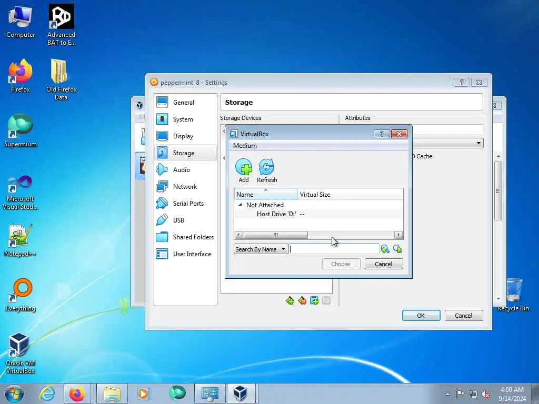
Task: Sort media list by Virtual Size column
Action: 350,195
